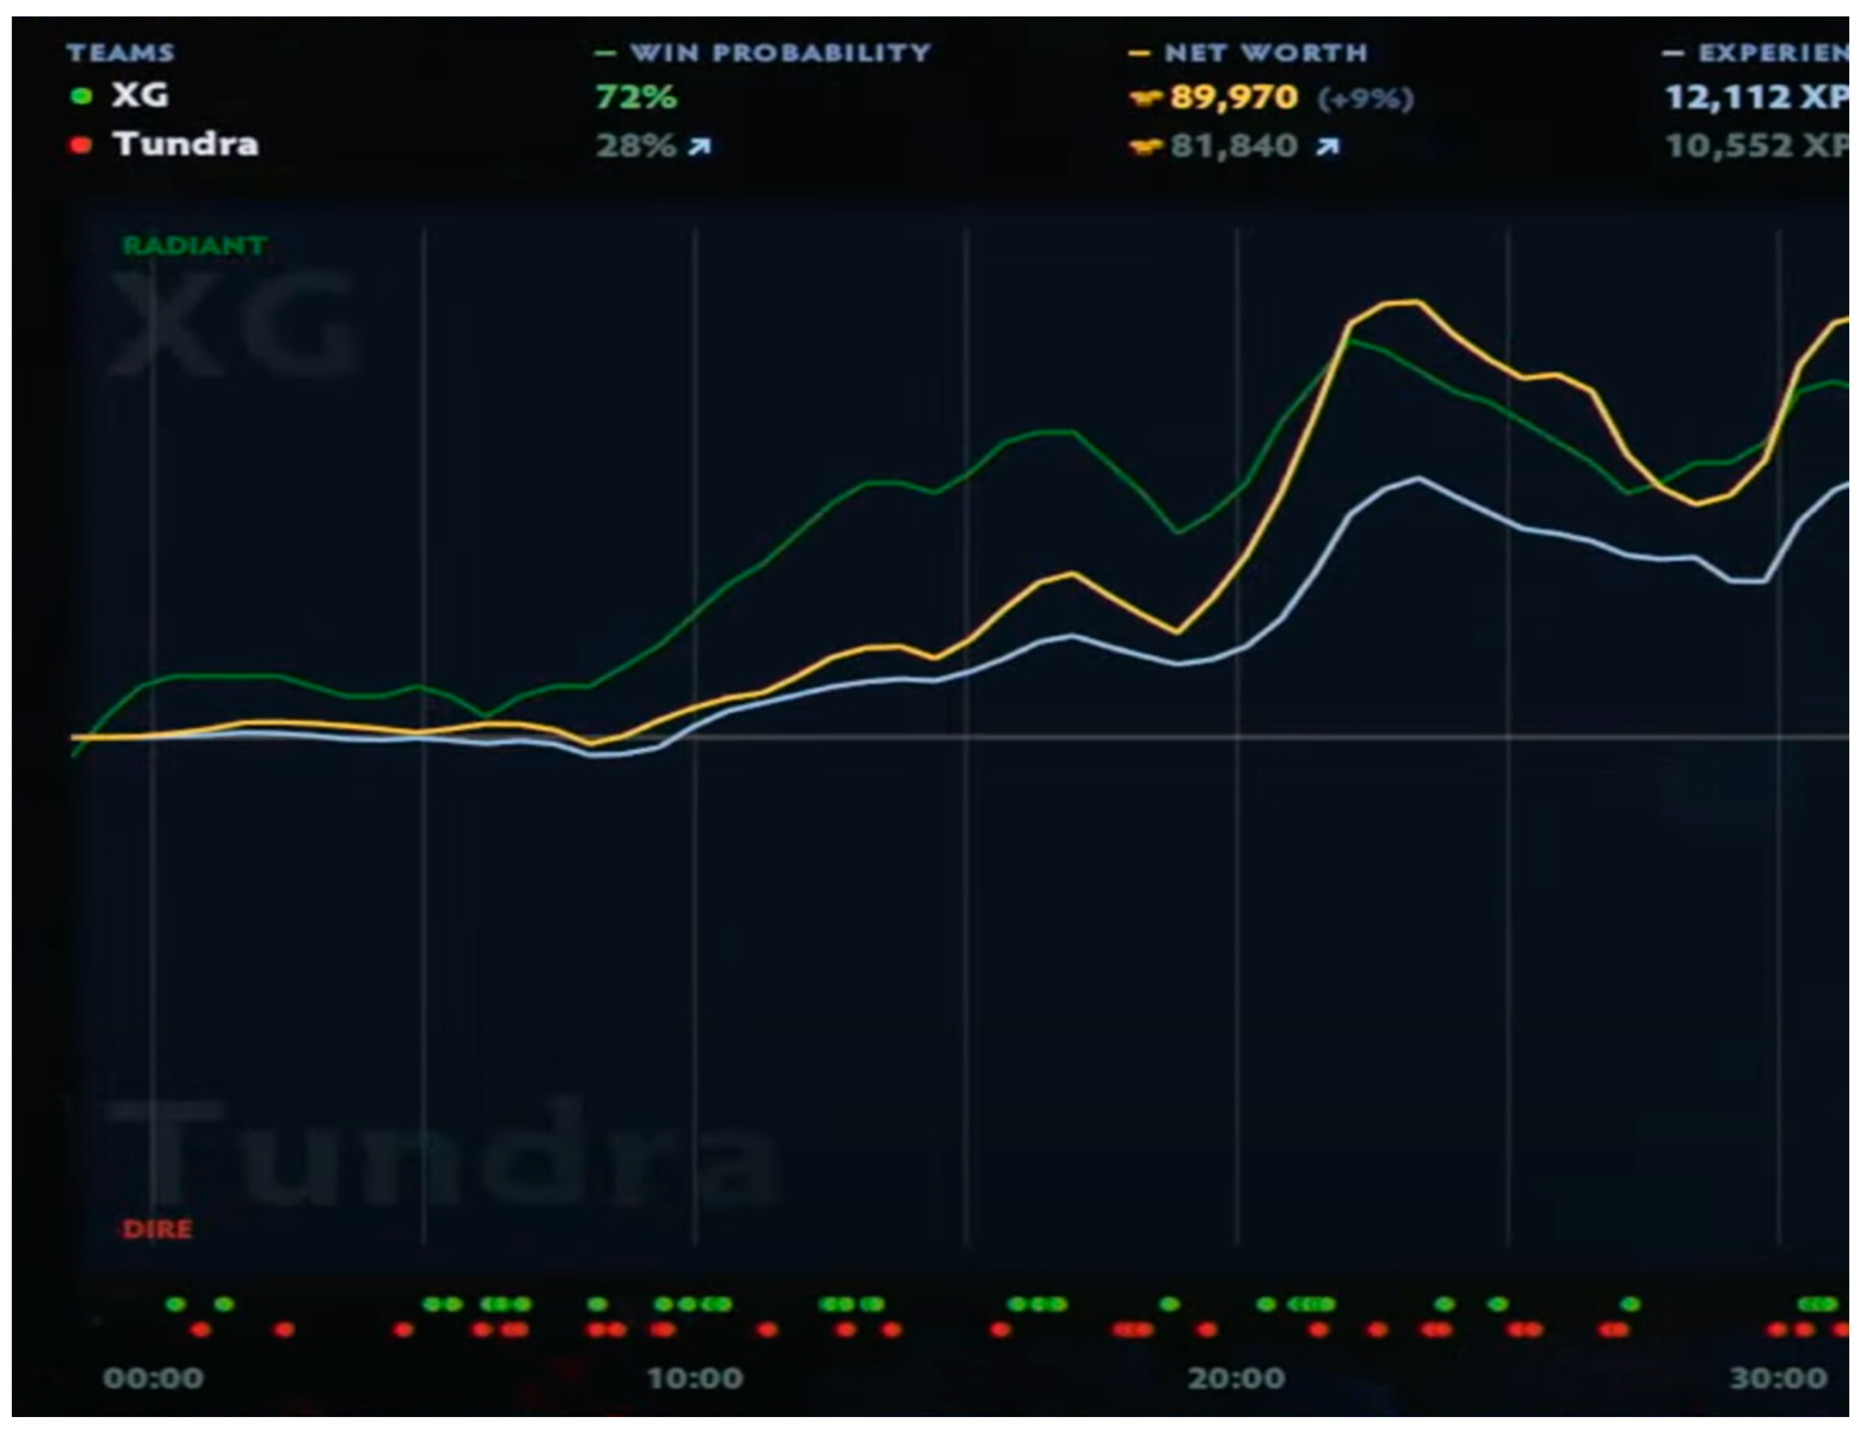Click the DIRE label on the graph

(157, 1229)
